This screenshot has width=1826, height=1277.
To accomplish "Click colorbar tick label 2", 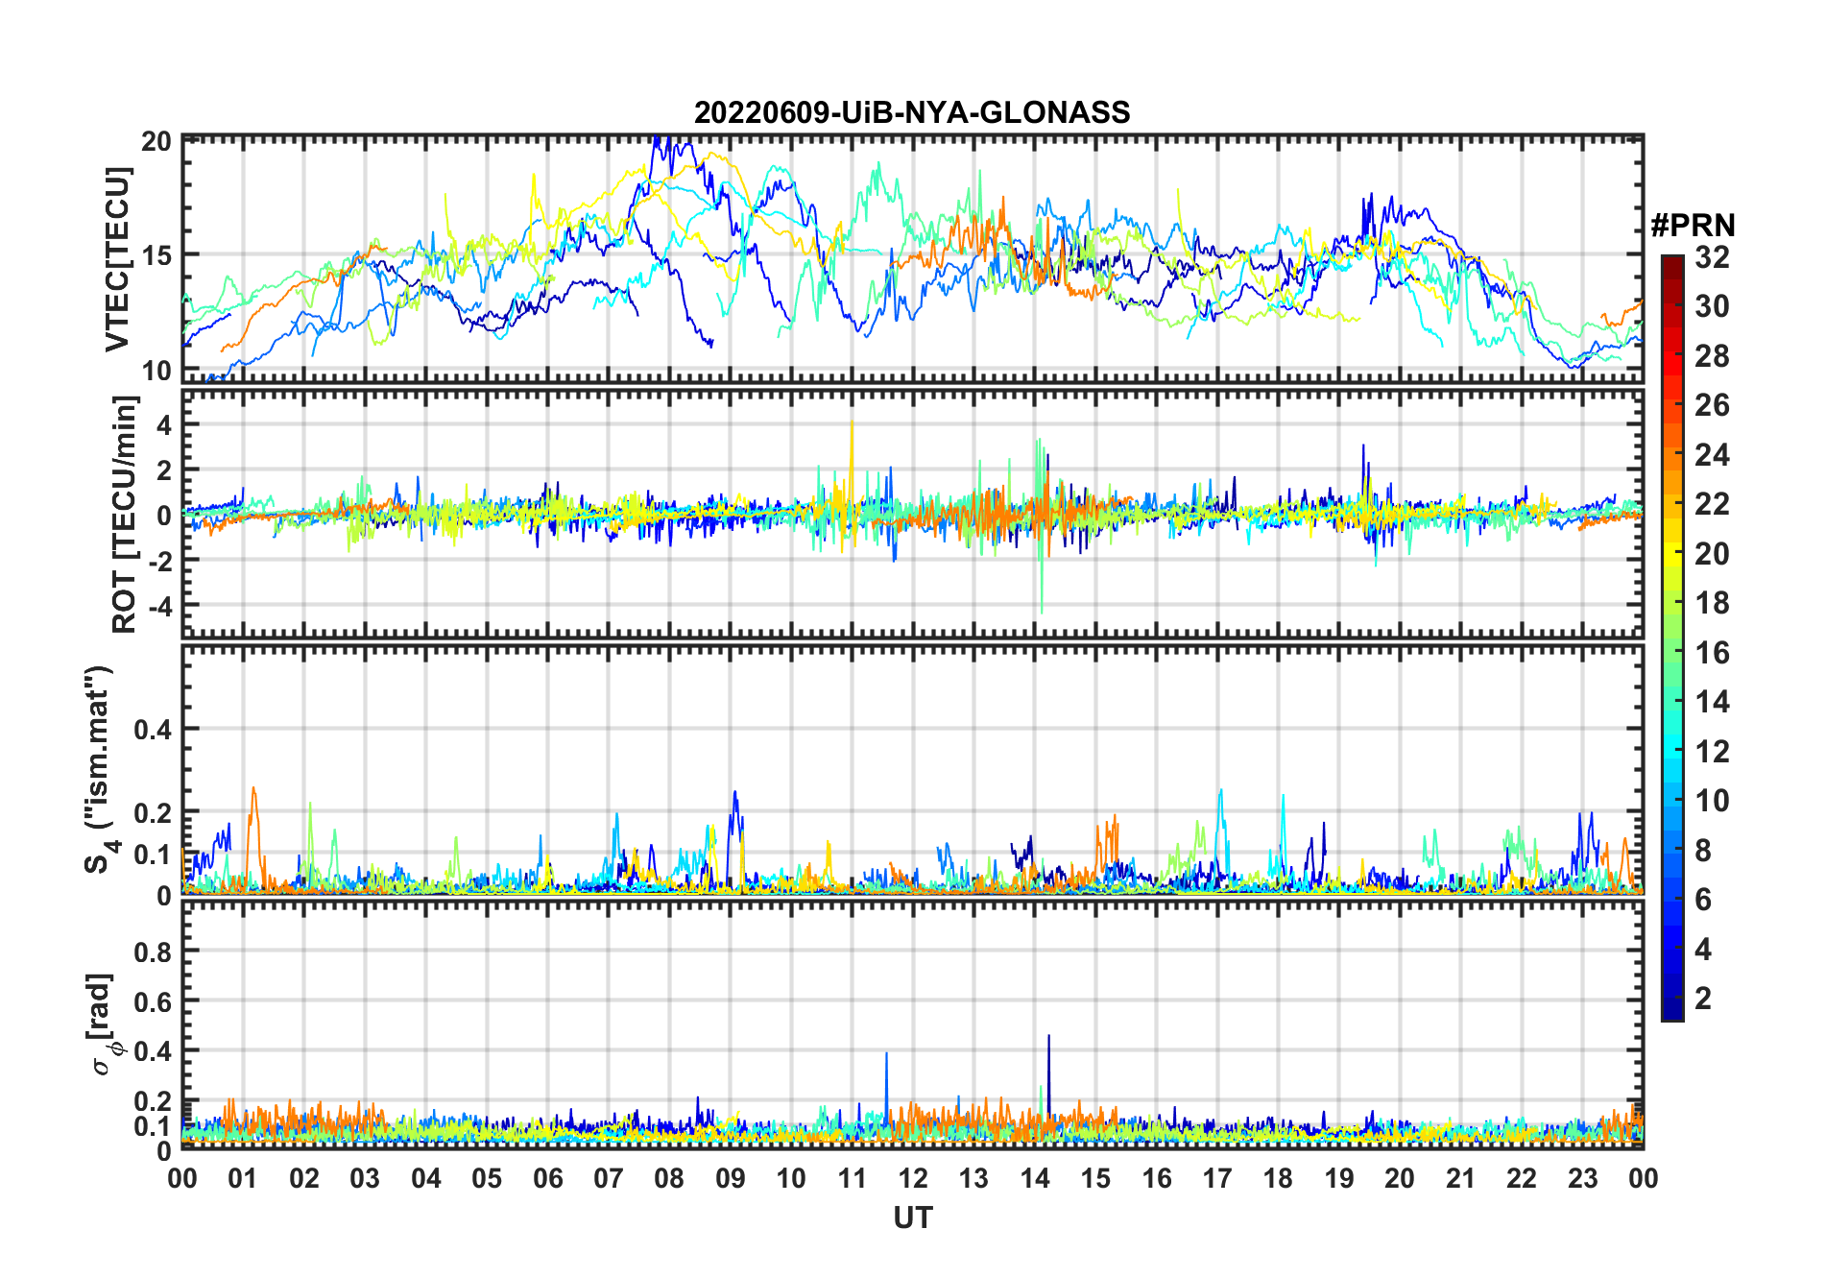I will [x=1703, y=999].
